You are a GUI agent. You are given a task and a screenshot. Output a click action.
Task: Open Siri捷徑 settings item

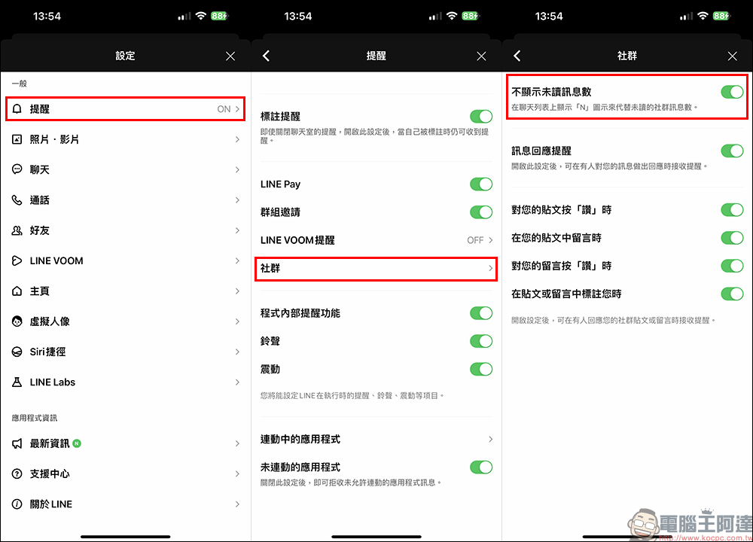pos(125,352)
